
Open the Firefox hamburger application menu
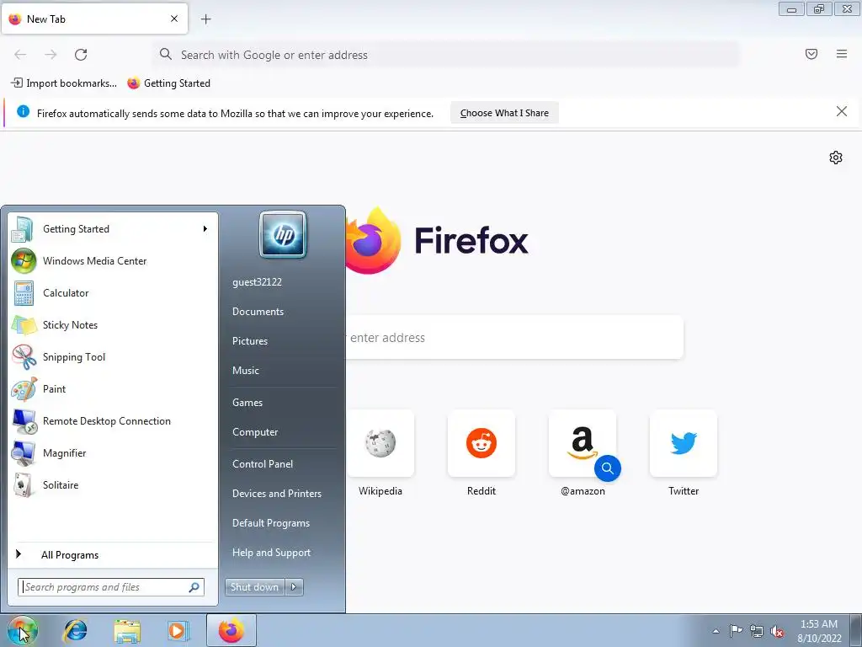pyautogui.click(x=842, y=54)
